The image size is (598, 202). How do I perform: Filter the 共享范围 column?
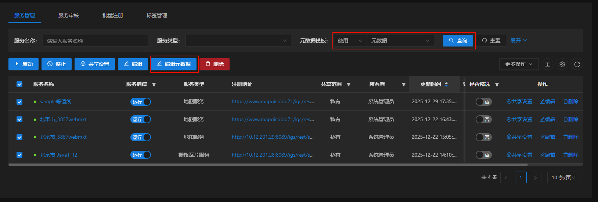click(x=349, y=85)
